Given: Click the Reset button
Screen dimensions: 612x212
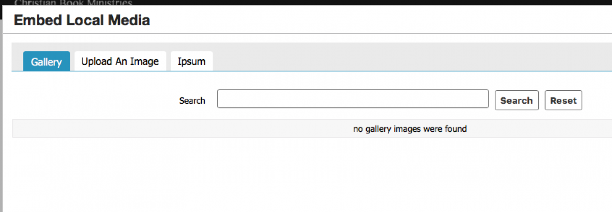Looking at the screenshot, I should point(563,100).
